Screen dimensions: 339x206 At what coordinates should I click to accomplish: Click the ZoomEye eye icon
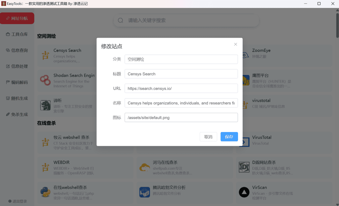[245, 55]
